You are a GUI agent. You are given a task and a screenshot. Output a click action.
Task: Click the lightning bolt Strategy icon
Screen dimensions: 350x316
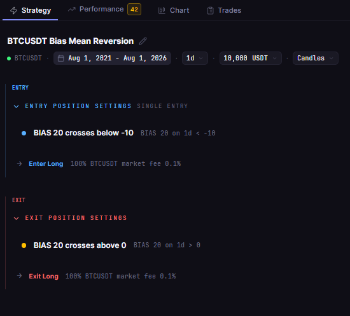(14, 10)
